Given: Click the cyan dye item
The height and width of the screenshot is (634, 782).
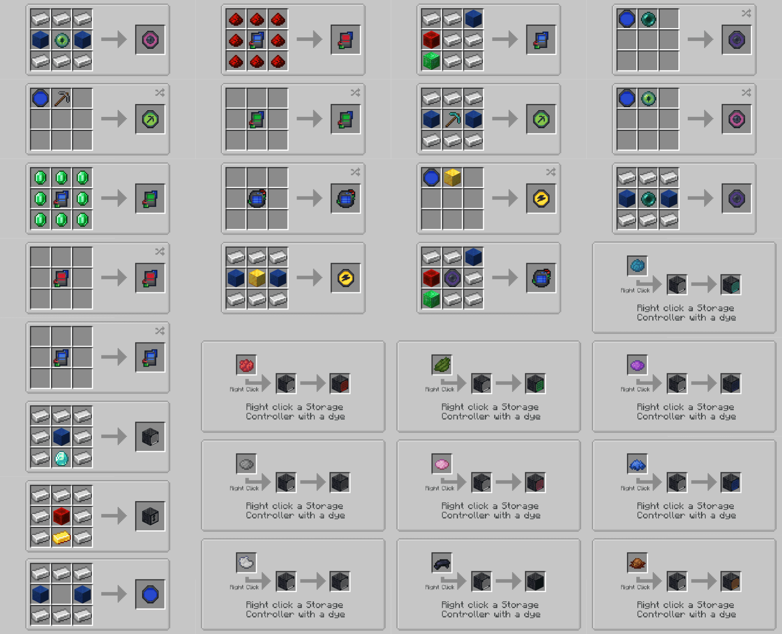Looking at the screenshot, I should coord(637,266).
